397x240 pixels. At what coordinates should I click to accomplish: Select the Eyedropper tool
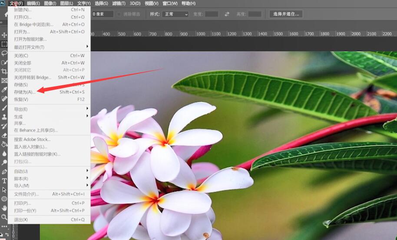pos(4,90)
